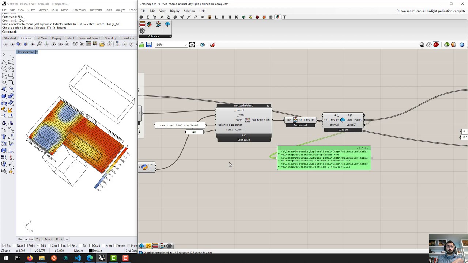Open the K letter component tab
Viewport: 468px width, 263px height.
coord(237,17)
